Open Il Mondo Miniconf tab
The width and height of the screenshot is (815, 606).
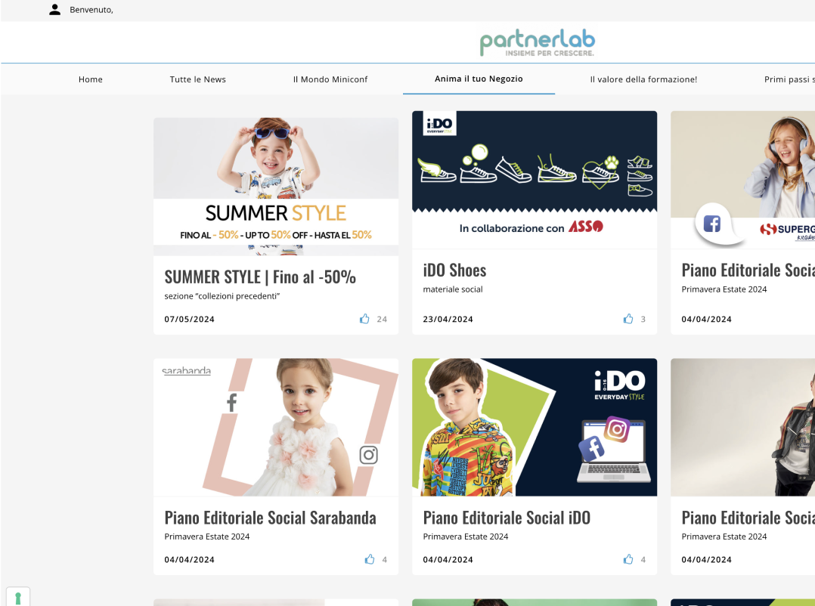point(330,79)
